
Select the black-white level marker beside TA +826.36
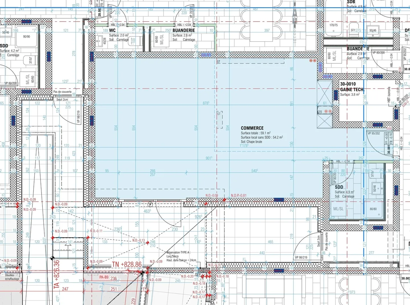[52, 258]
